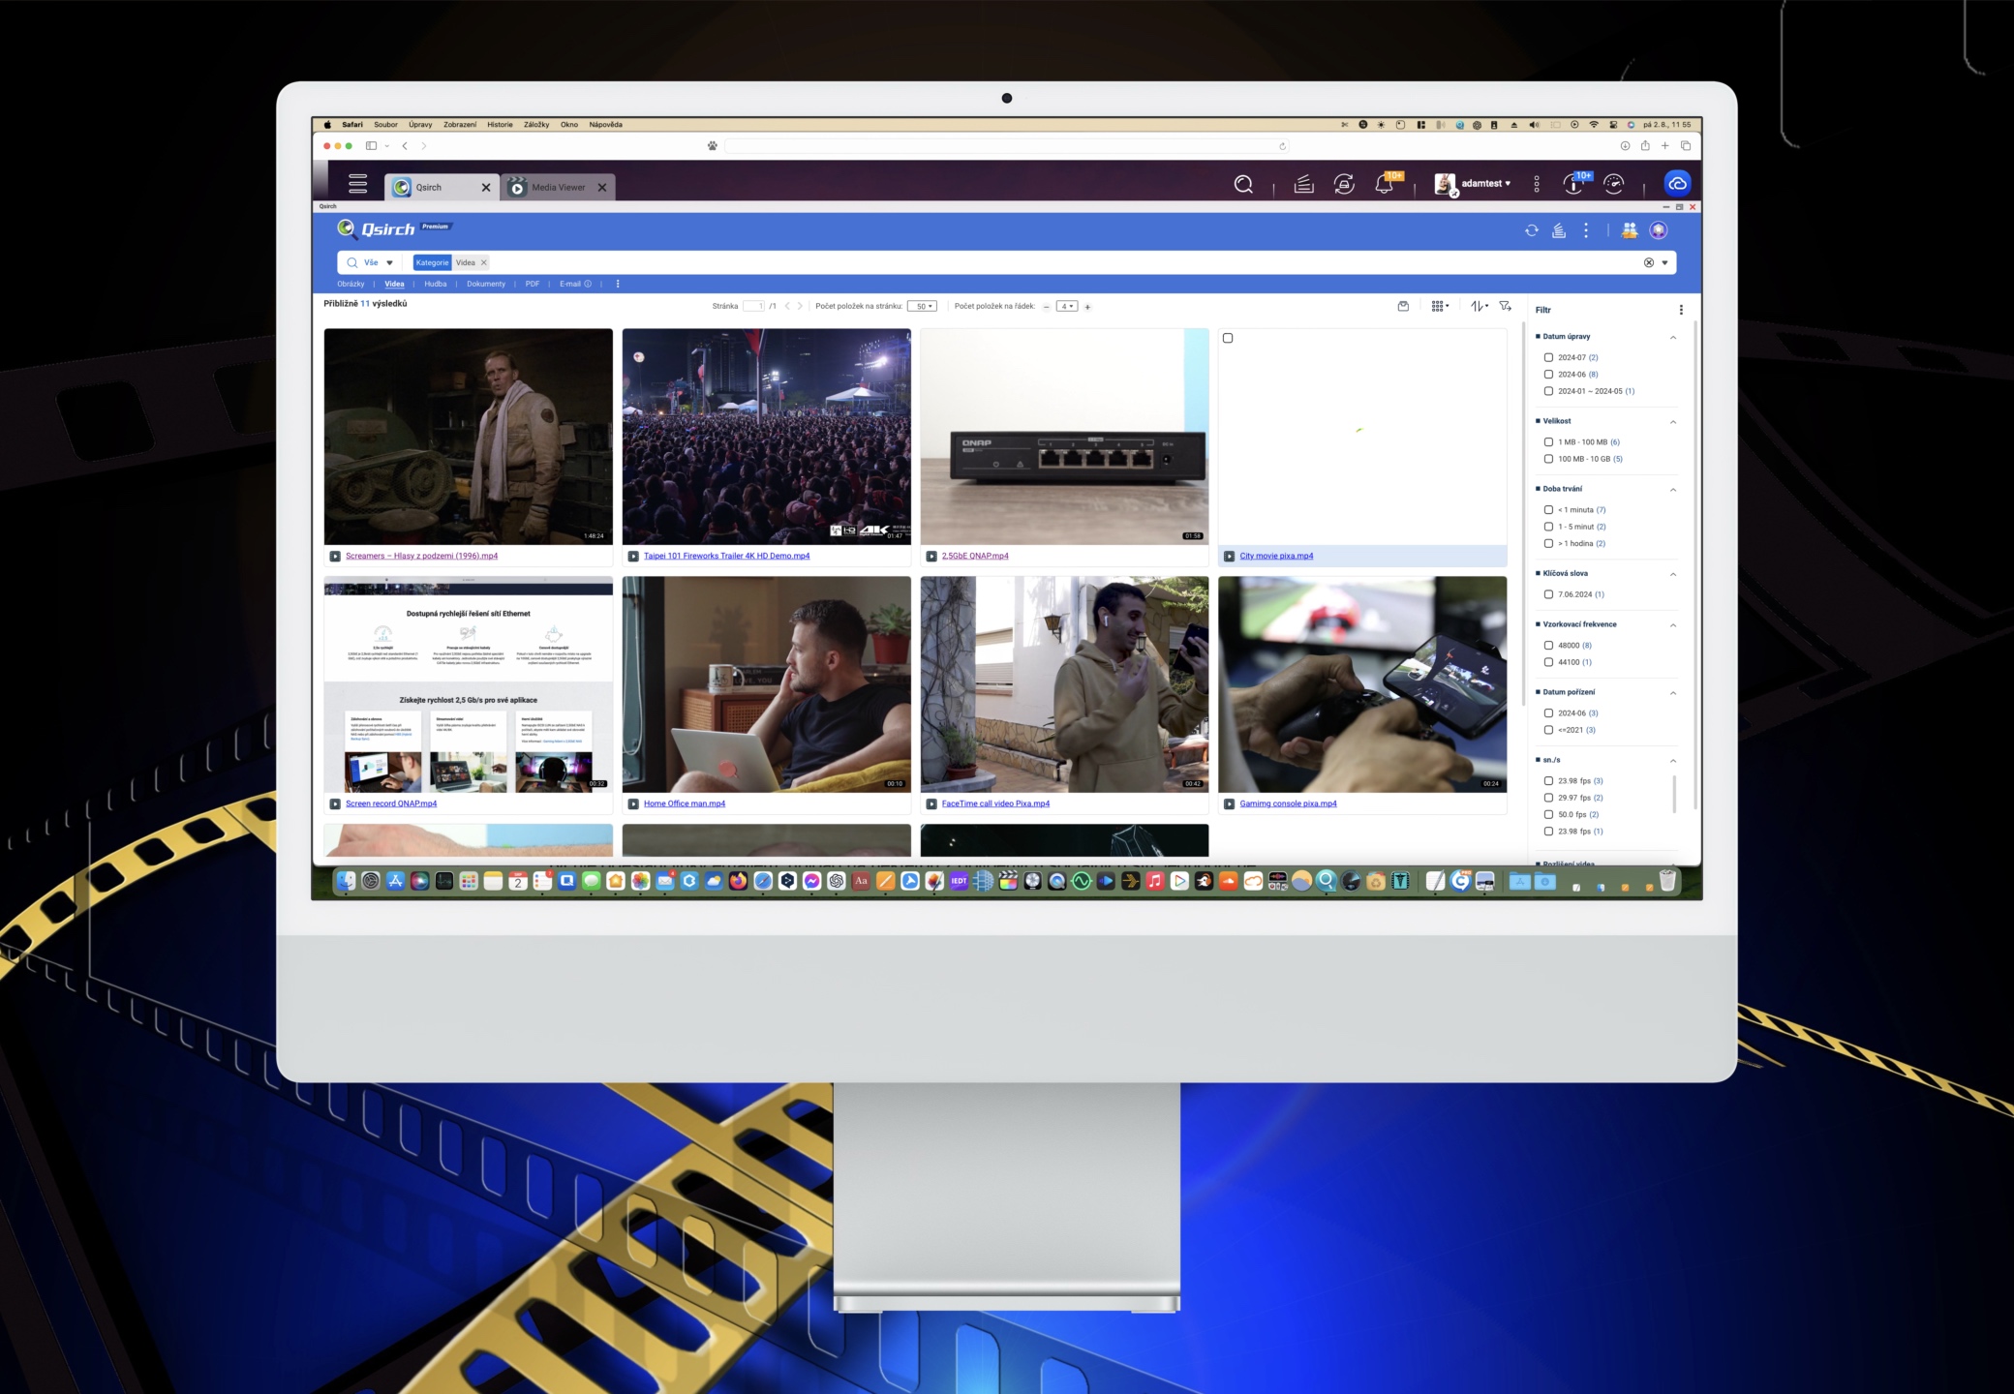Click the myQNAPcloud blue cloud icon

pyautogui.click(x=1677, y=184)
